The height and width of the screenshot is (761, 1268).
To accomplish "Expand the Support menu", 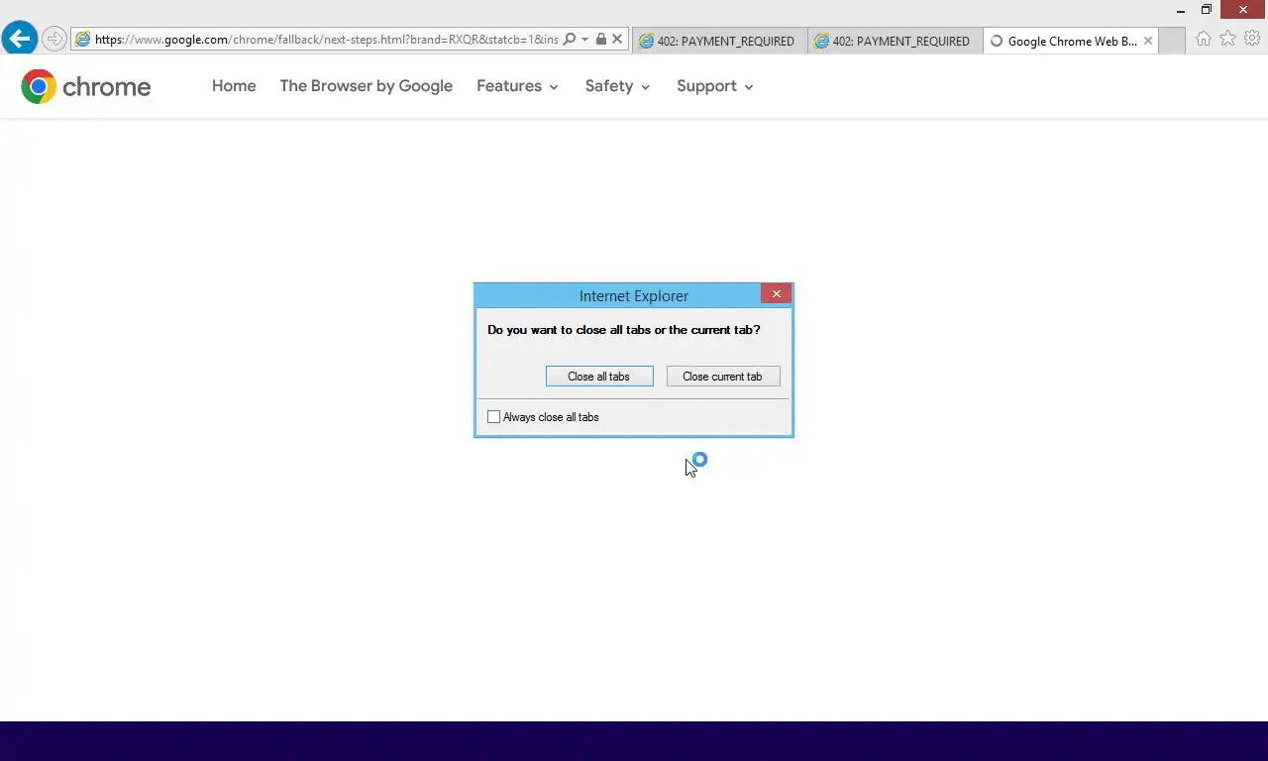I will pos(715,86).
